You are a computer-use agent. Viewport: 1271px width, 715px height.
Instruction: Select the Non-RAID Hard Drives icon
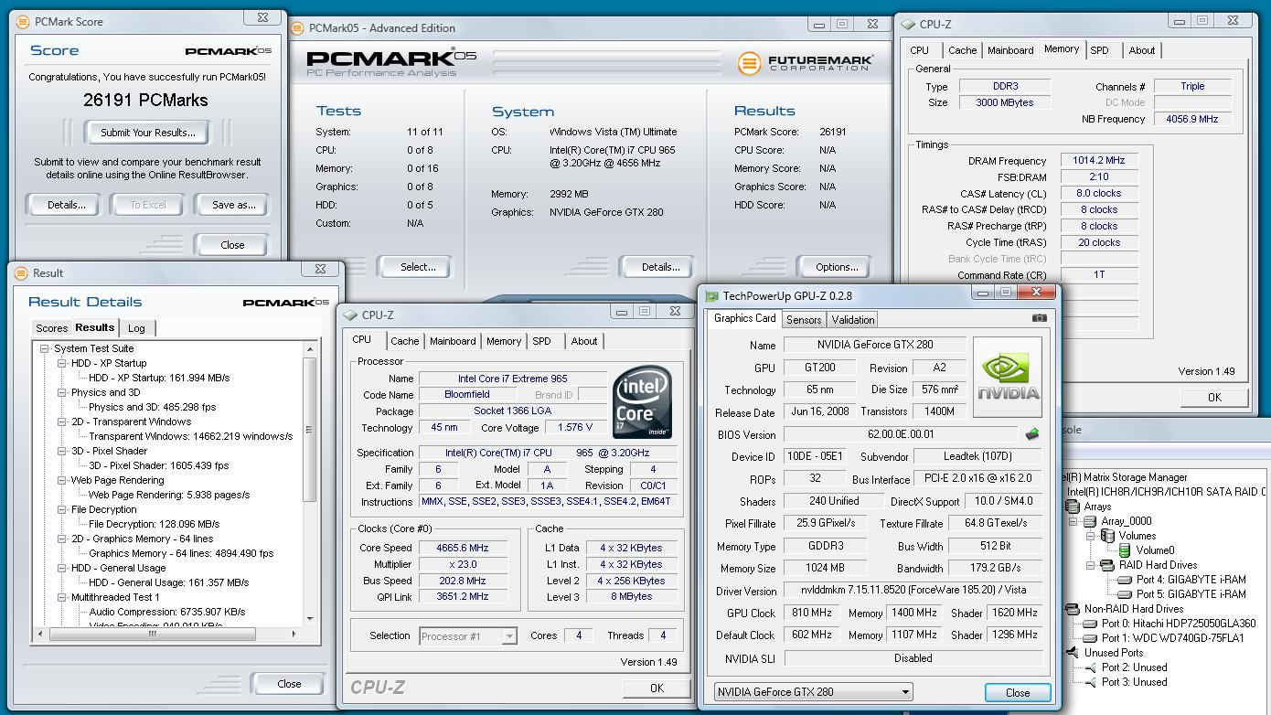point(1074,609)
